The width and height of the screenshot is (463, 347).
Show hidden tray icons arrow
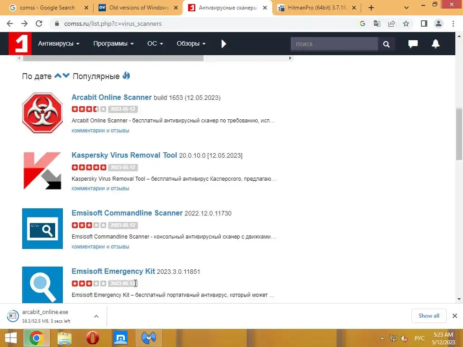coord(383,338)
